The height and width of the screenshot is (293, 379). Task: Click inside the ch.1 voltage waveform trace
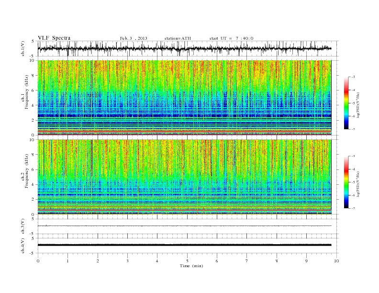click(184, 48)
